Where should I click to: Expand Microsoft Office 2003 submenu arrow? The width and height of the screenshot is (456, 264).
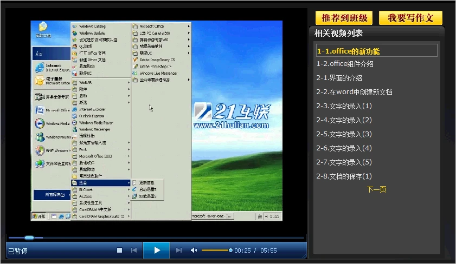(x=129, y=156)
